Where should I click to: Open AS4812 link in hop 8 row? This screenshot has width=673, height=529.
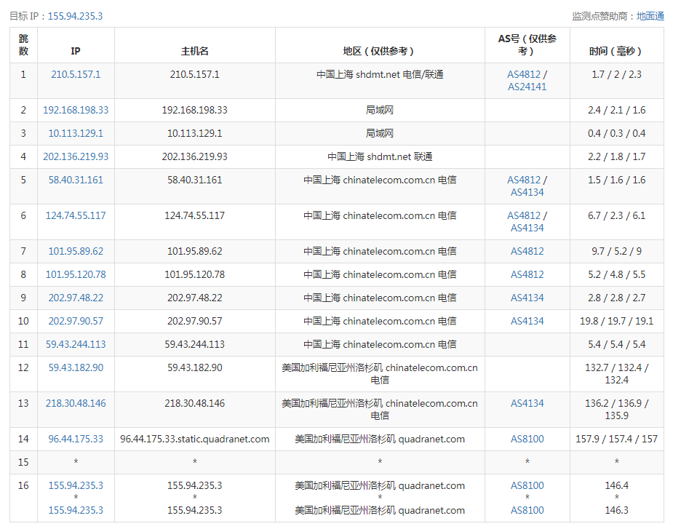coord(527,274)
